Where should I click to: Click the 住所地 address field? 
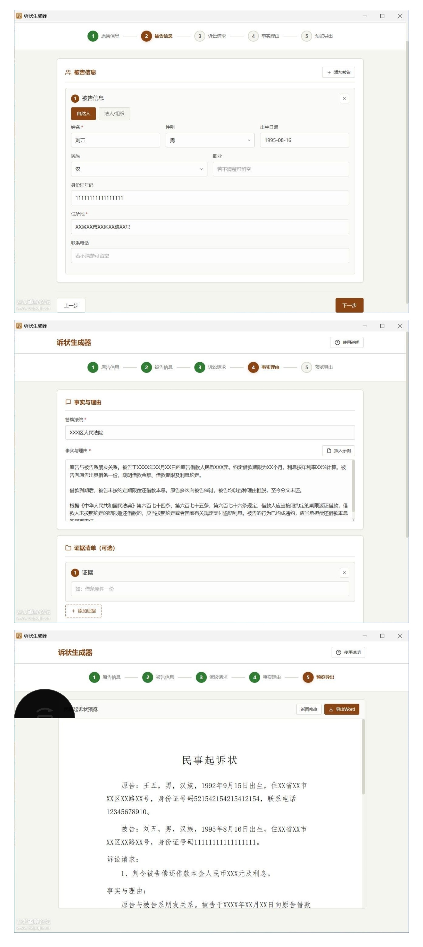[x=210, y=227]
